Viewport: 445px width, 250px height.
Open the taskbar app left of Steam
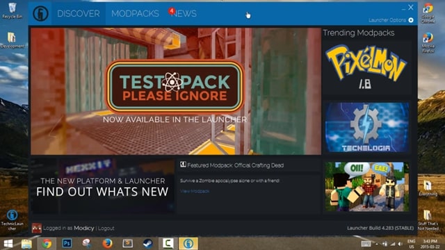click(127, 244)
